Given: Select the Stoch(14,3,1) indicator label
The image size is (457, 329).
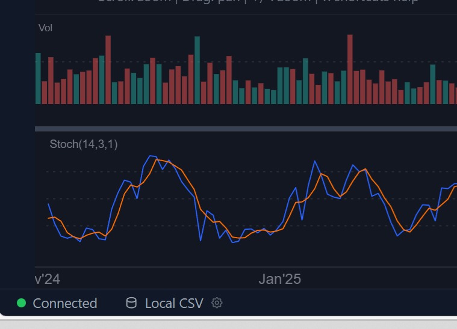Looking at the screenshot, I should point(84,144).
